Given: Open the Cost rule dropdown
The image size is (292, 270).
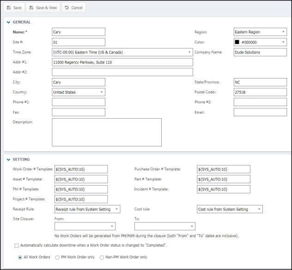Looking at the screenshot, I should 230,209.
